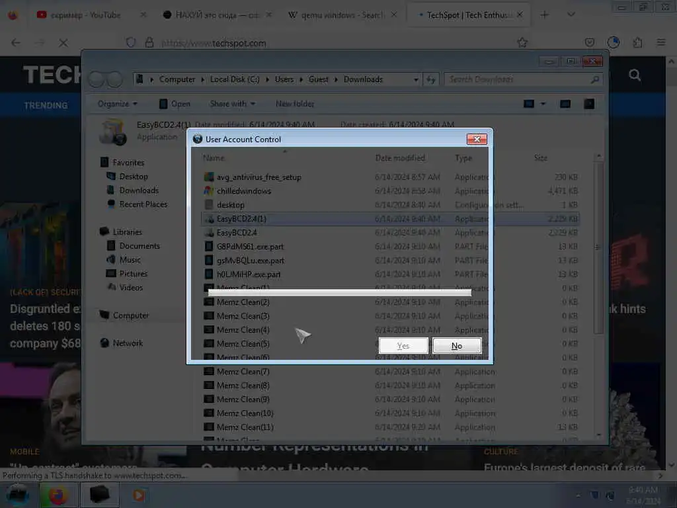Image resolution: width=677 pixels, height=508 pixels.
Task: Open Firefox extensions puzzle icon
Action: pyautogui.click(x=637, y=42)
